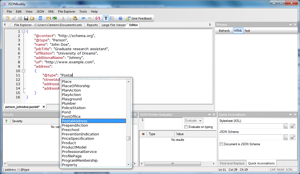
Task: Pick PostOffice in suggestion list
Action: [x=93, y=116]
